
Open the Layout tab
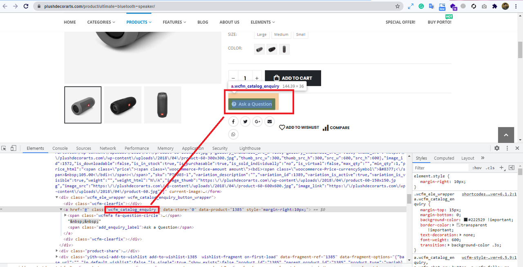pyautogui.click(x=468, y=158)
